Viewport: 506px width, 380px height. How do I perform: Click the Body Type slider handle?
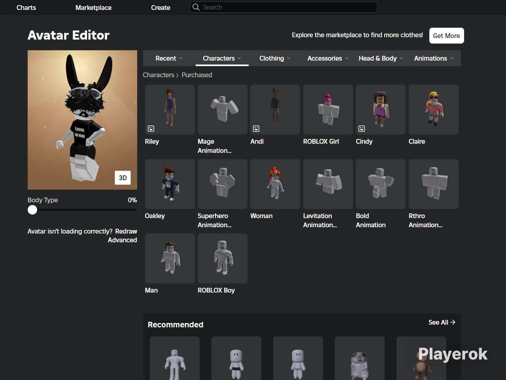point(32,210)
